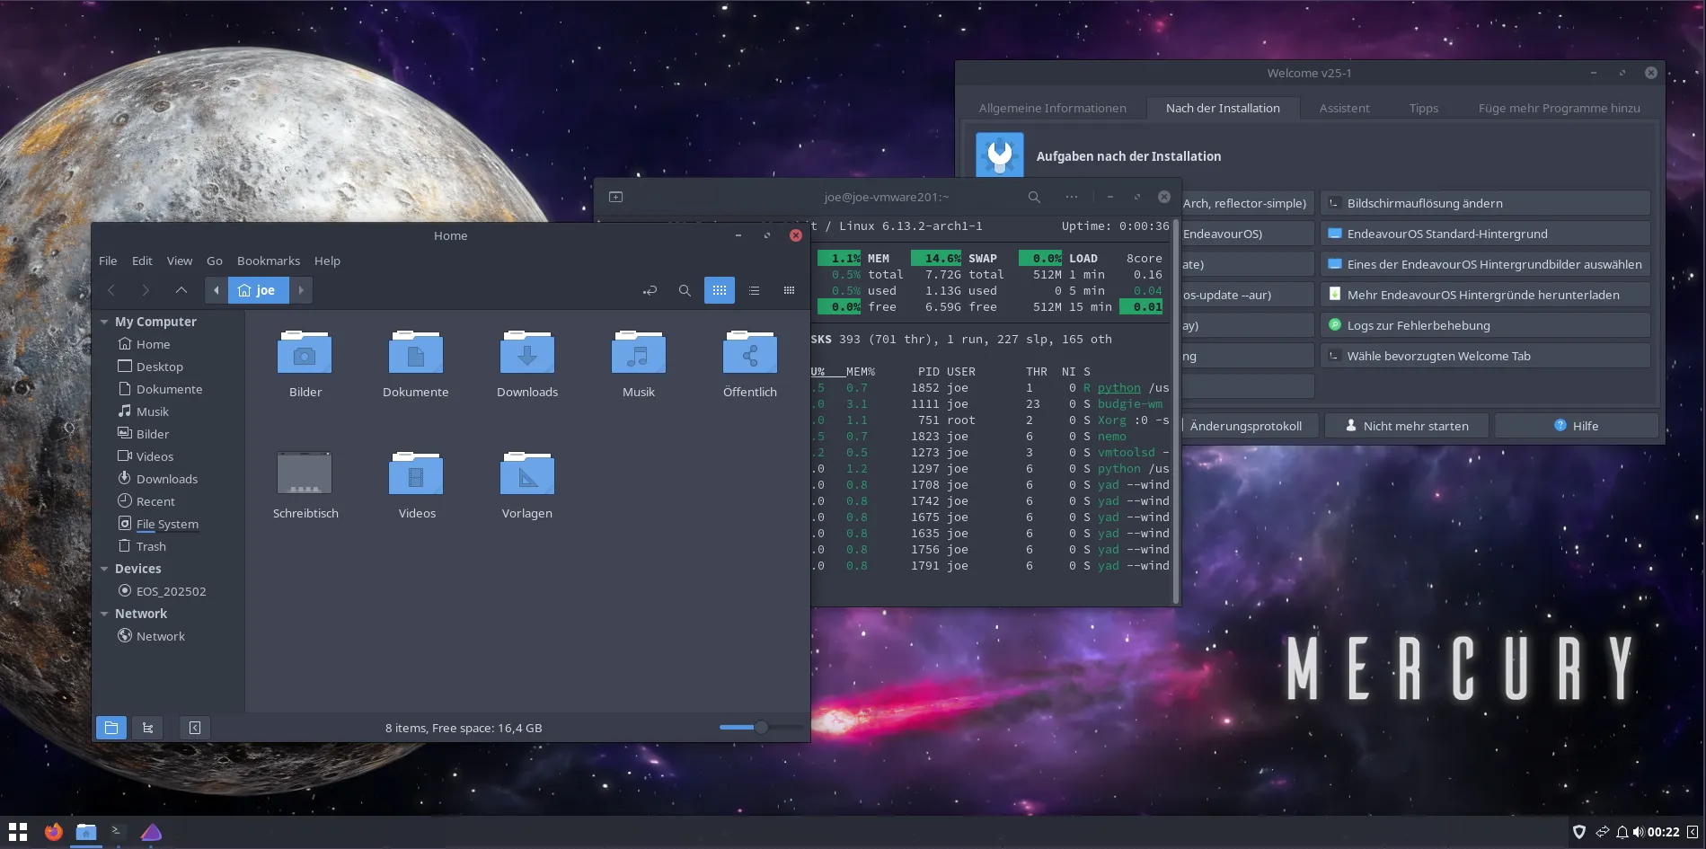Open Trash in the file manager sidebar
The image size is (1706, 849).
click(x=142, y=546)
